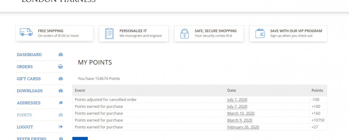Screen dimensions: 349x140
Task: Open the Refer Friend page
Action: click(32, 139)
